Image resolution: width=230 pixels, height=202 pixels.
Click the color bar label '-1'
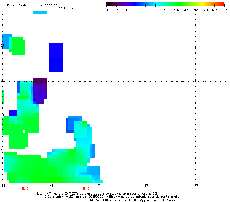tap(154, 10)
